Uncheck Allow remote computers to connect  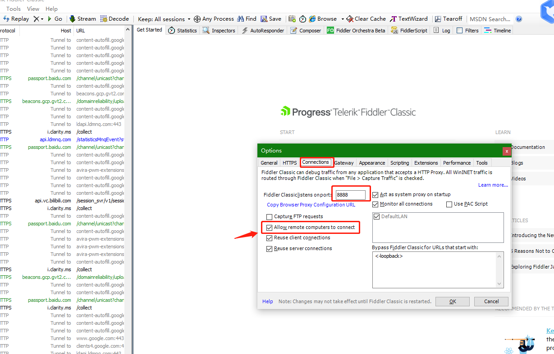270,228
